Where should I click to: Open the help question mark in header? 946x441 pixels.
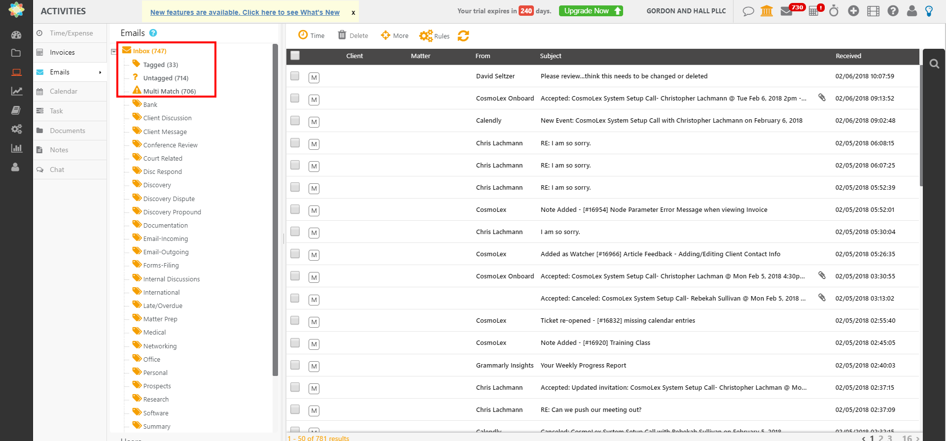893,11
